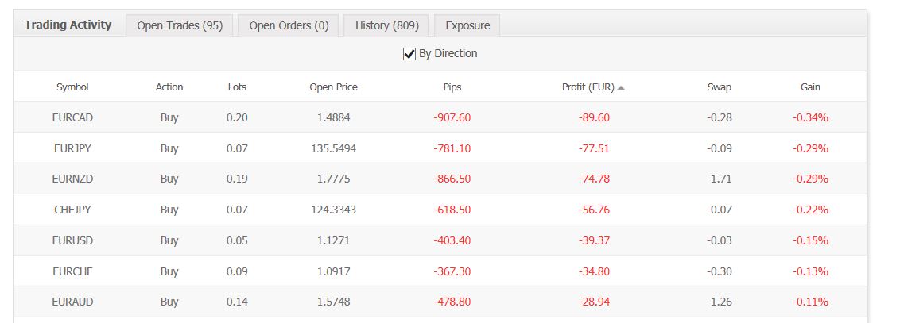This screenshot has width=900, height=323.
Task: Click the EURAUD symbol in the table
Action: [x=72, y=302]
